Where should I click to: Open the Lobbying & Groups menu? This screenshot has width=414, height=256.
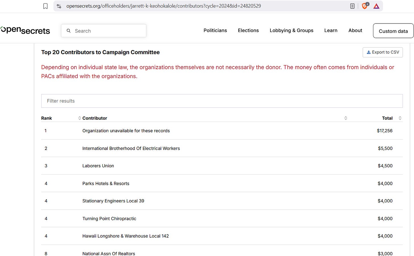(291, 31)
